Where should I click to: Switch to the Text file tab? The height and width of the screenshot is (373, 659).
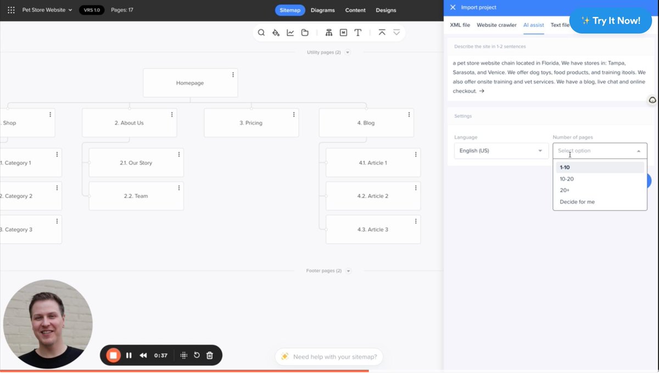560,25
